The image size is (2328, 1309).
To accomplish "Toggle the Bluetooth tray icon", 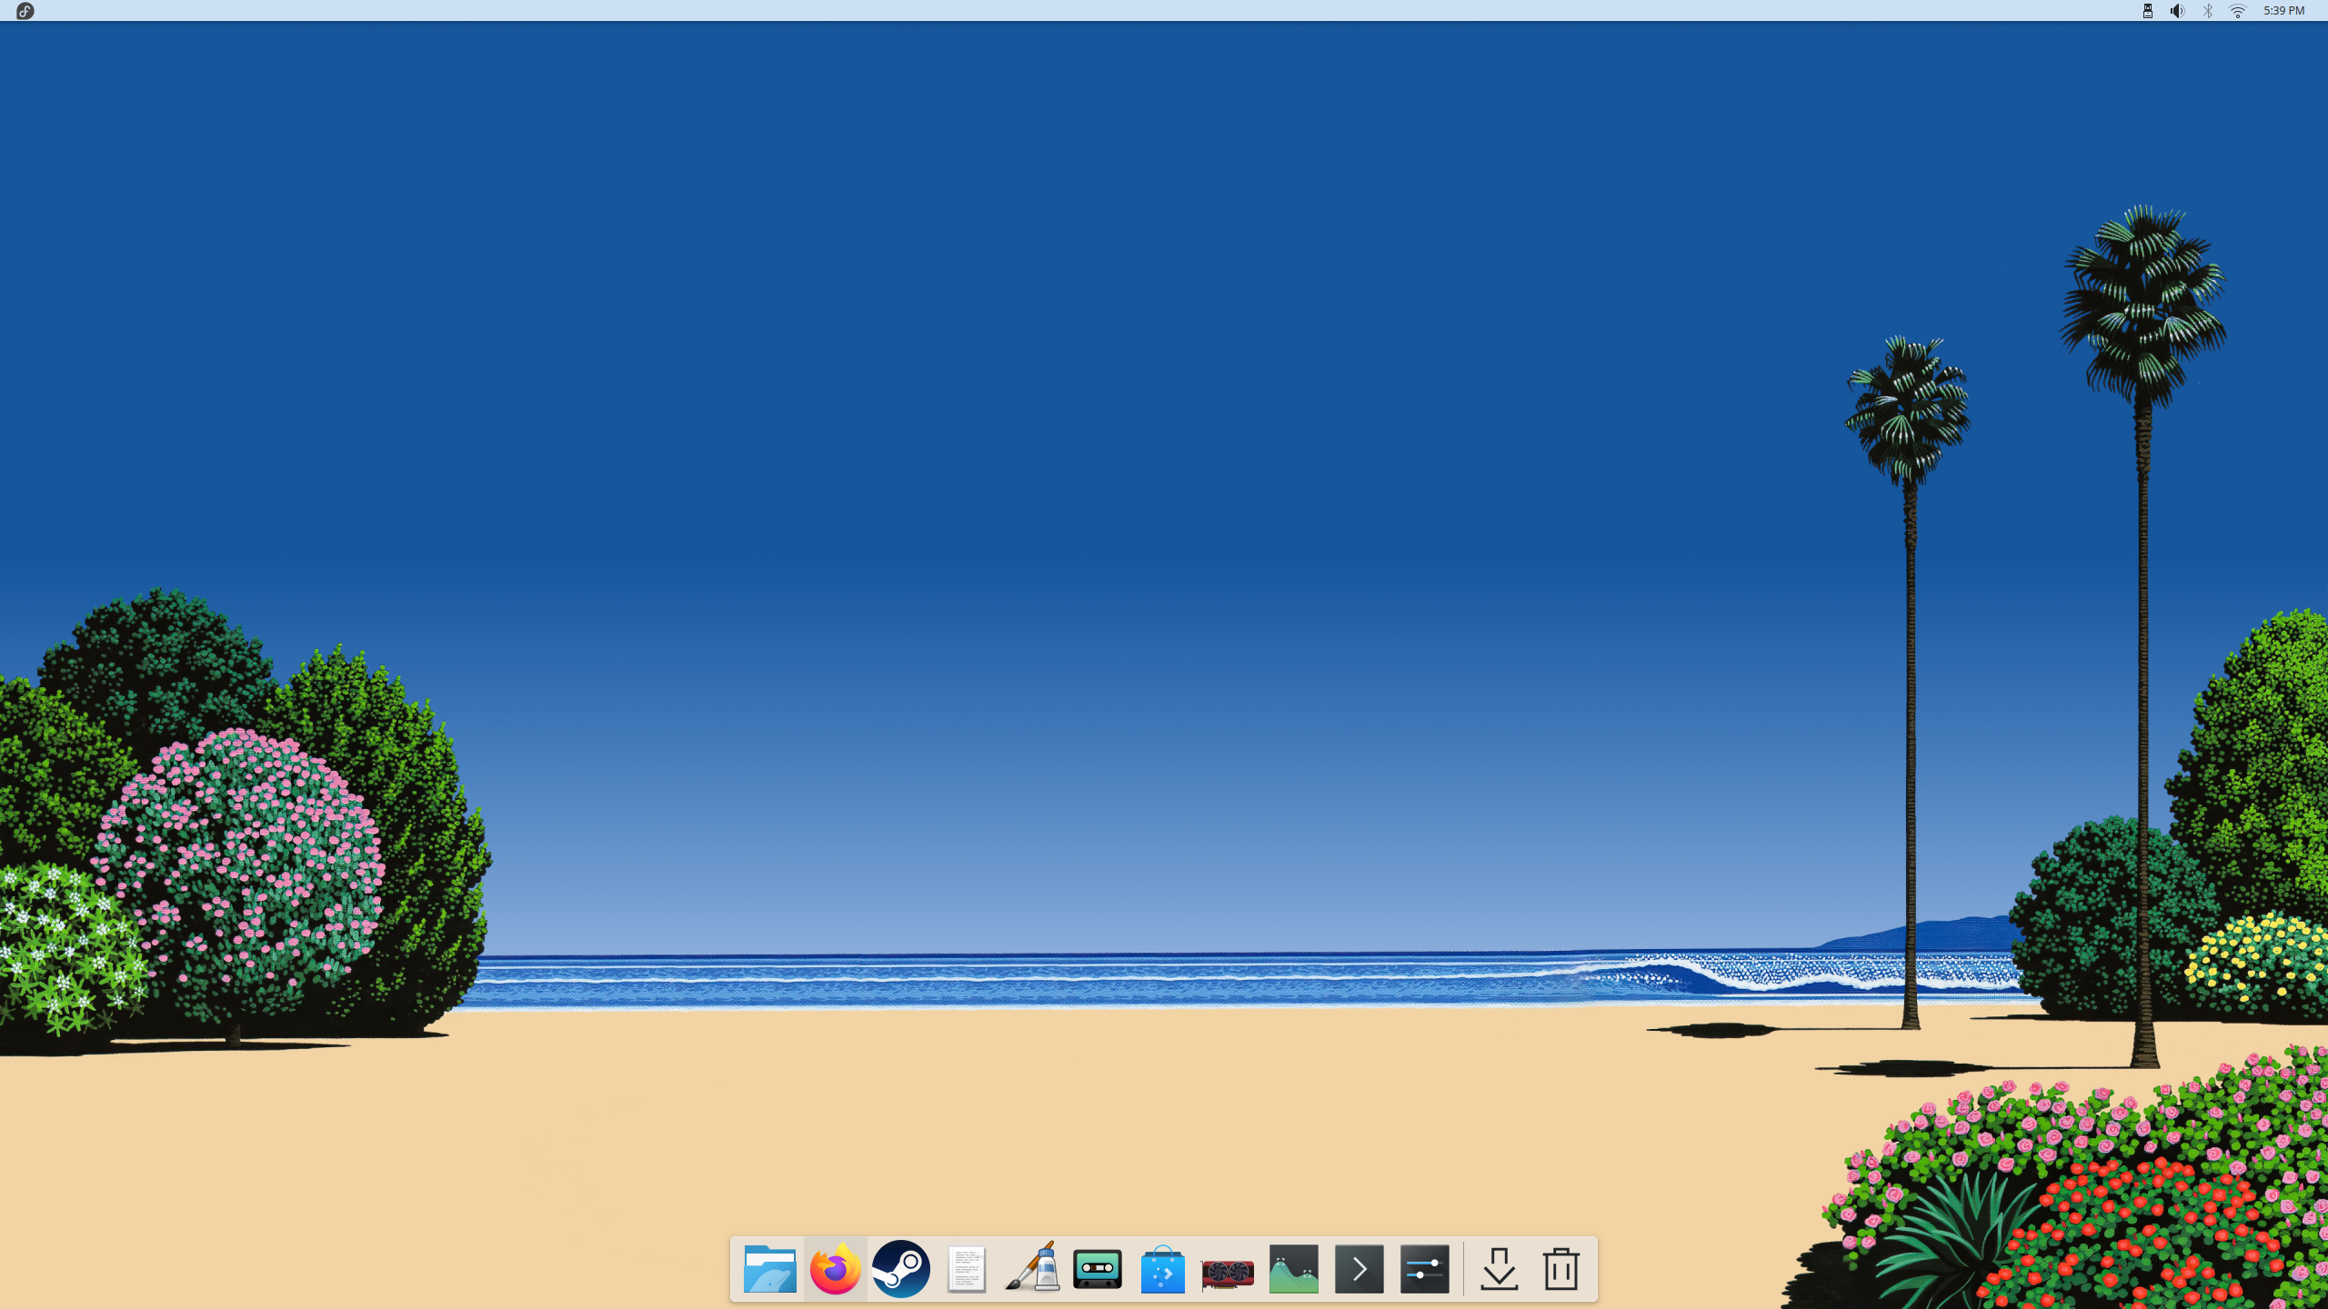I will tap(2208, 11).
